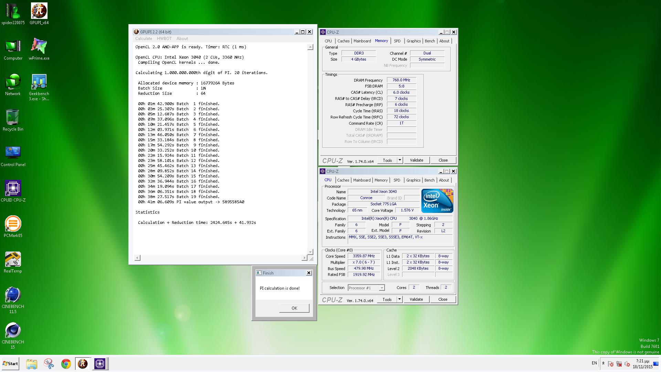
Task: Switch to Caches tab in lower CPU-Z
Action: pyautogui.click(x=343, y=180)
